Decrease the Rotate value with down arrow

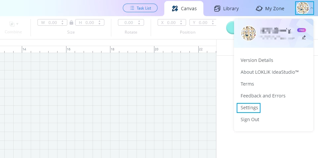pyautogui.click(x=139, y=24)
